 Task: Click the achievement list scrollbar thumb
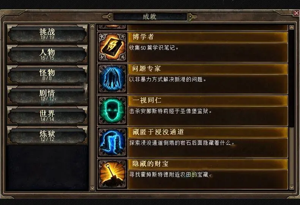291,156
